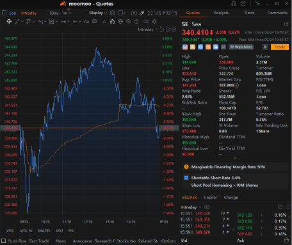Open the skin theme shirt icon

coord(243,4)
